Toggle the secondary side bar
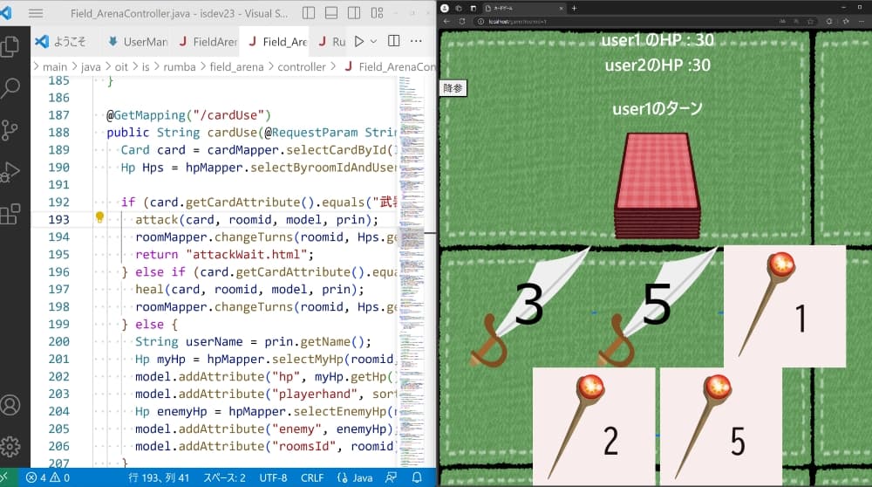Viewport: 872px width, 487px height. (x=354, y=13)
